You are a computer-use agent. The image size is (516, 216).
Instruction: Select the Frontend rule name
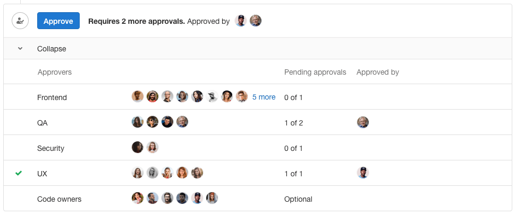(52, 97)
